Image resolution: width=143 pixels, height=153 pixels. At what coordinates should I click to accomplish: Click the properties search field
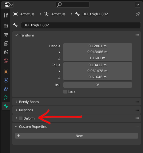(73, 5)
